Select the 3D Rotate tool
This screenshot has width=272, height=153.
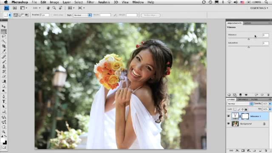pyautogui.click(x=4, y=117)
